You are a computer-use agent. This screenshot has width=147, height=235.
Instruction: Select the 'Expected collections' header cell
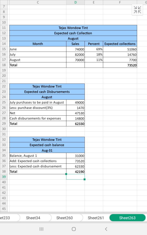click(120, 44)
